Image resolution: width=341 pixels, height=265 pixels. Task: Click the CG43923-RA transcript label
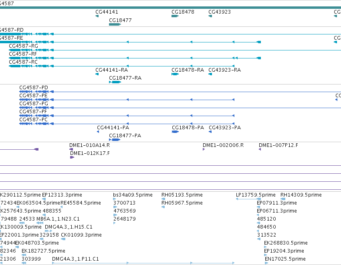225,70
